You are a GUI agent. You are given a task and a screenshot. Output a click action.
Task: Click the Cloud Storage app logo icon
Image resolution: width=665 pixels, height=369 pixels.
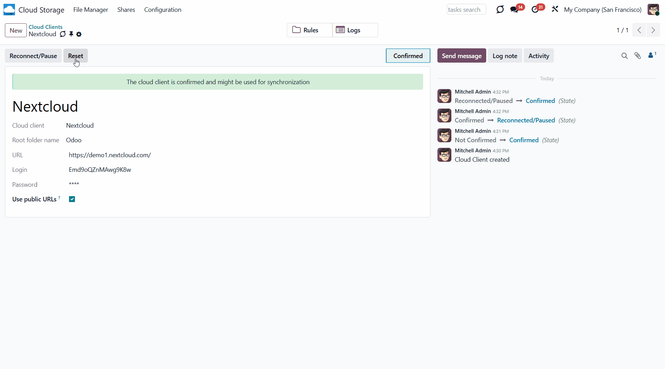[9, 10]
